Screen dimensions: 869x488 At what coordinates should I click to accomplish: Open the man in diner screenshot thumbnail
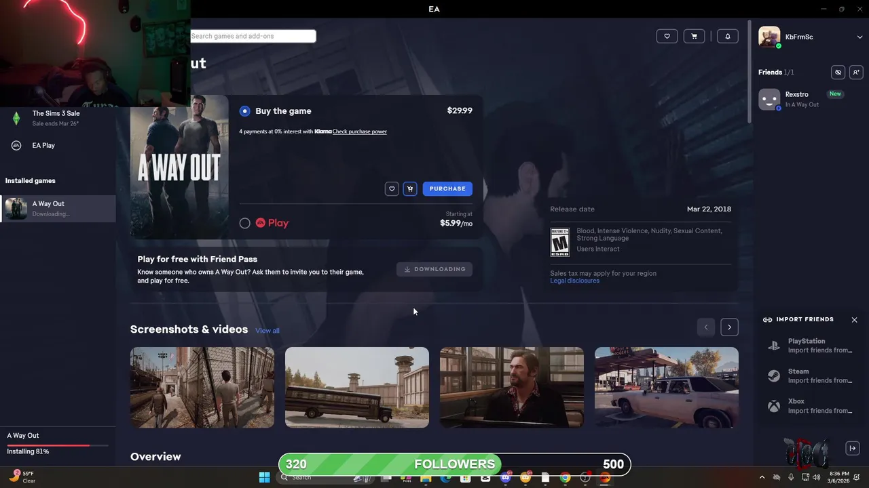pyautogui.click(x=512, y=387)
